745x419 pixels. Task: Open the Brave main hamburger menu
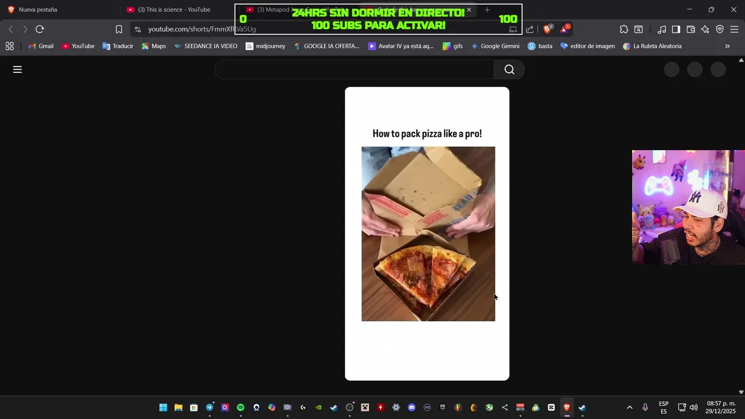pyautogui.click(x=734, y=29)
